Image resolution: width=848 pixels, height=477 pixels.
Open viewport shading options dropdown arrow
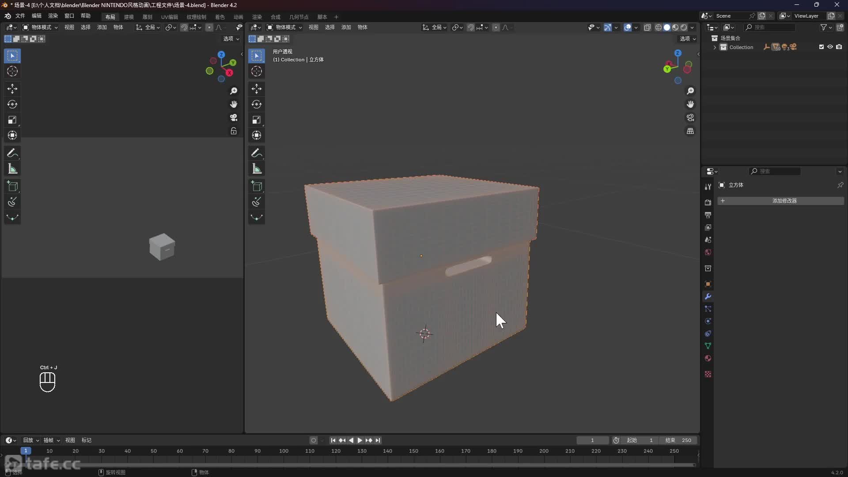(x=693, y=27)
